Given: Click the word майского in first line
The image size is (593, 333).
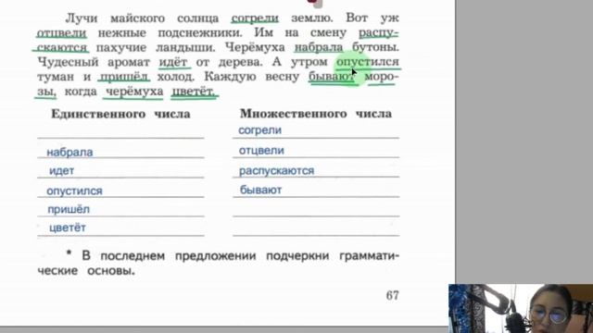Looking at the screenshot, I should (x=138, y=18).
